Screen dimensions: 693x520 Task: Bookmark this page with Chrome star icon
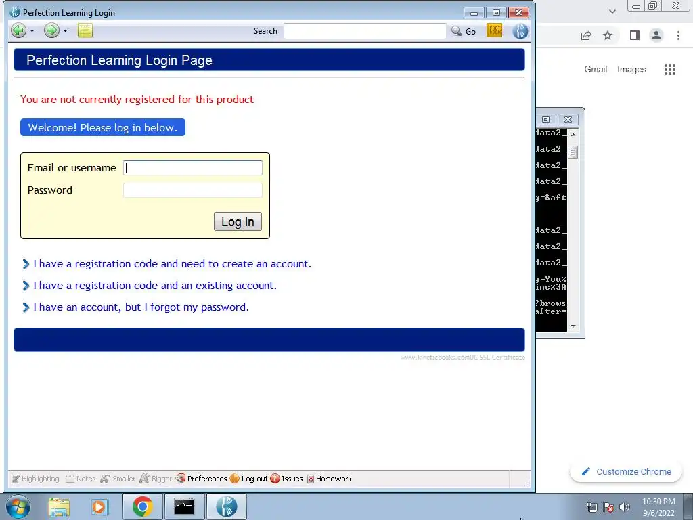[608, 35]
